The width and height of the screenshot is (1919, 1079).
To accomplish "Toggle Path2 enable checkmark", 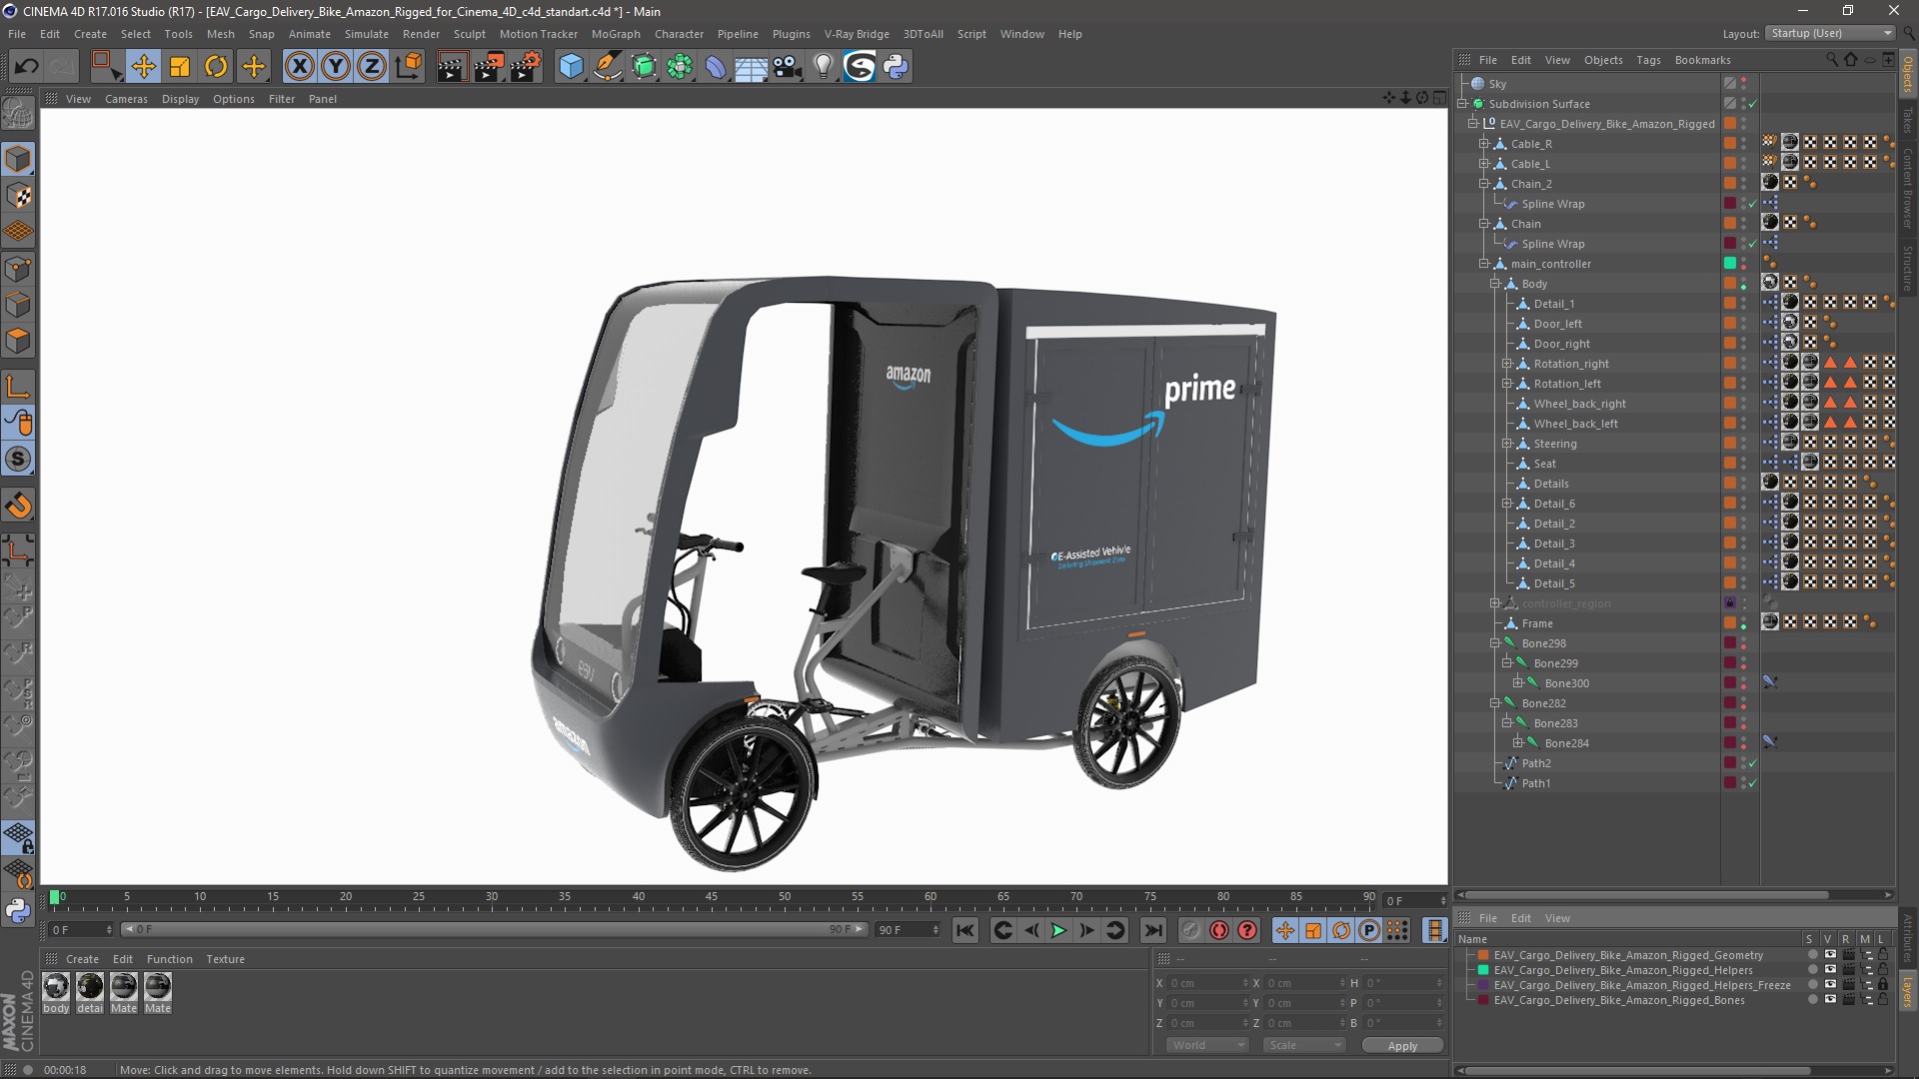I will [1752, 763].
